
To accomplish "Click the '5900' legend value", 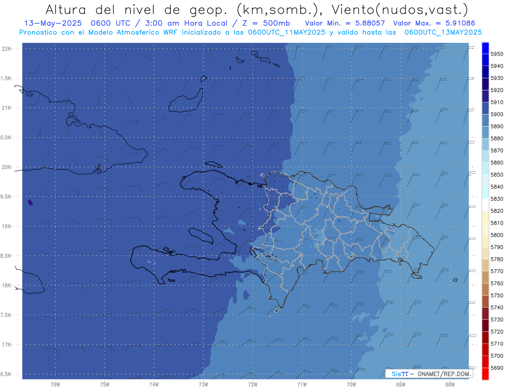I will [x=497, y=114].
